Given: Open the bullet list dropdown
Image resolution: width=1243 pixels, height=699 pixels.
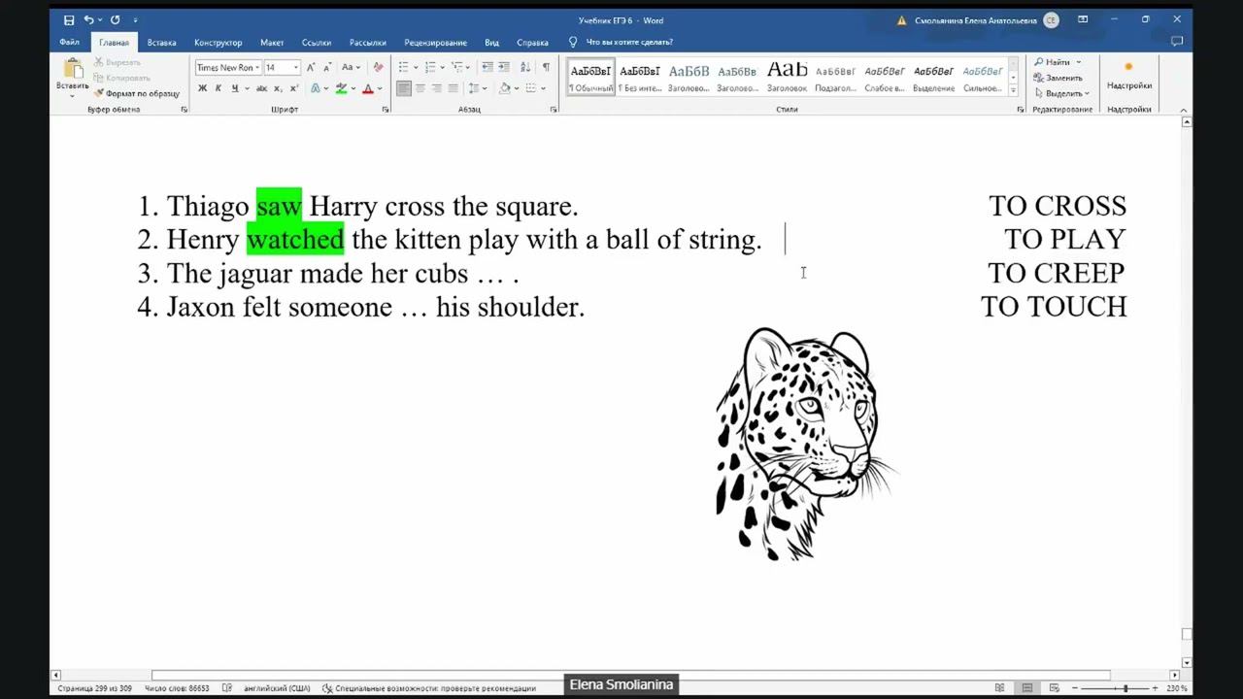Looking at the screenshot, I should [418, 67].
